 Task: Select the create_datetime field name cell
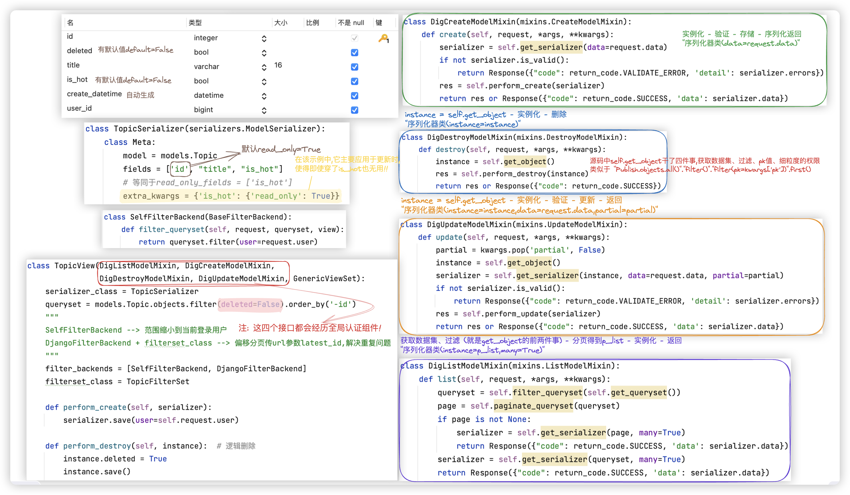(x=94, y=94)
